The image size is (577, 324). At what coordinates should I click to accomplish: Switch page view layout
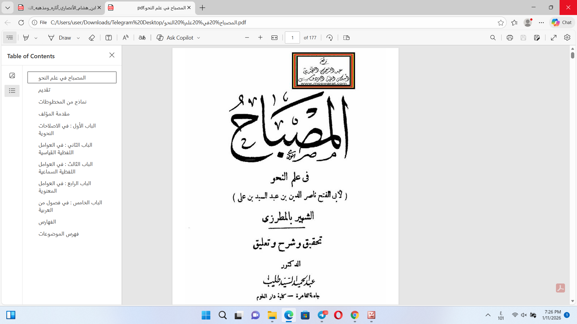(347, 37)
